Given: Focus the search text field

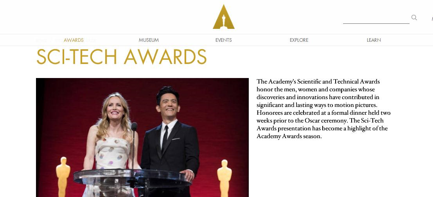Looking at the screenshot, I should point(376,18).
